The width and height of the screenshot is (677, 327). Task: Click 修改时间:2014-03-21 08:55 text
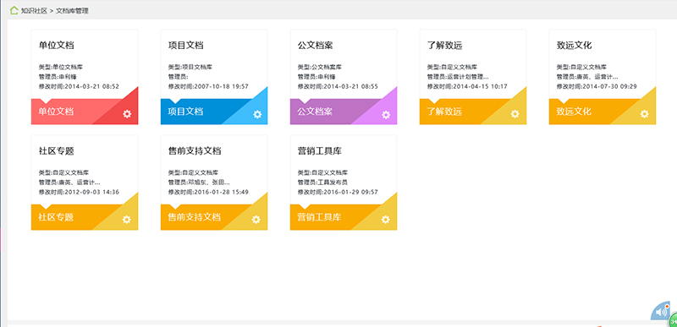(338, 86)
